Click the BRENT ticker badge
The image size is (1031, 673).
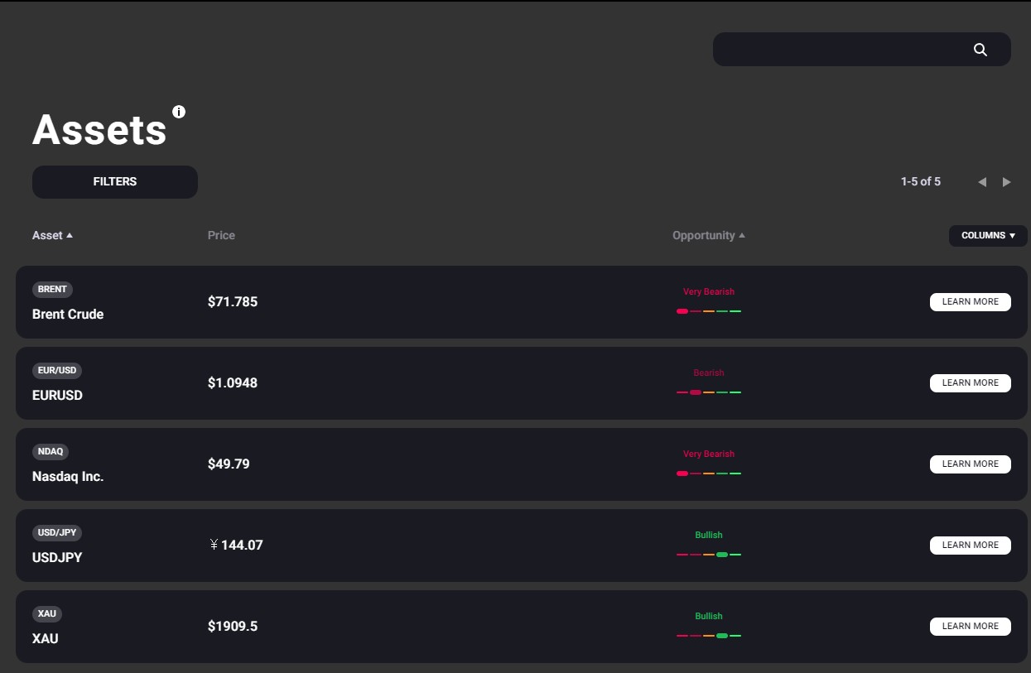52,290
